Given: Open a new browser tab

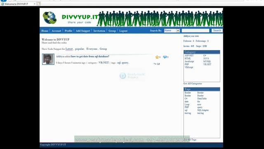Looking at the screenshot, I should 38,4.
